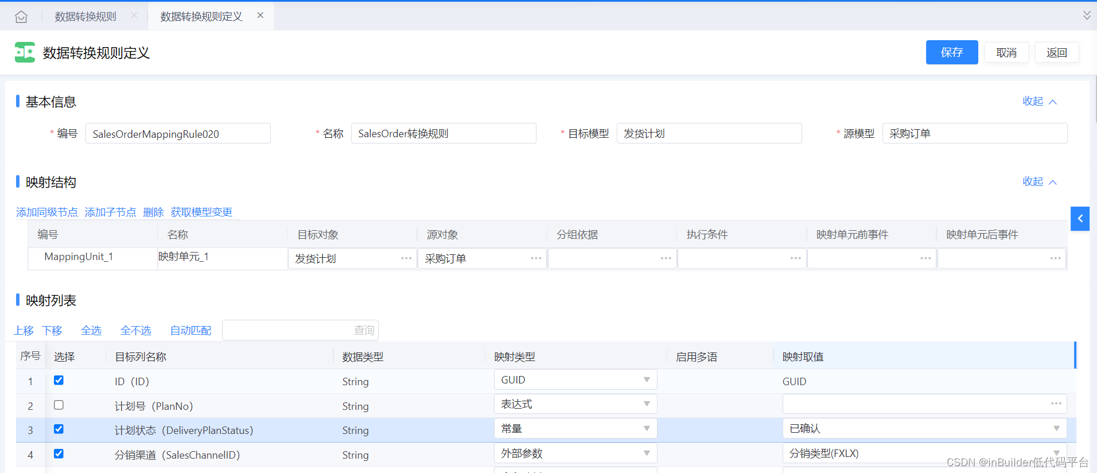Screen dimensions: 1097x473
Task: Open the 映射单元前事件 ellipsis picker
Action: [925, 258]
